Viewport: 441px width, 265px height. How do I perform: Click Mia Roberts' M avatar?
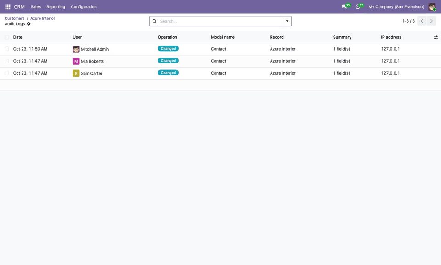(76, 61)
